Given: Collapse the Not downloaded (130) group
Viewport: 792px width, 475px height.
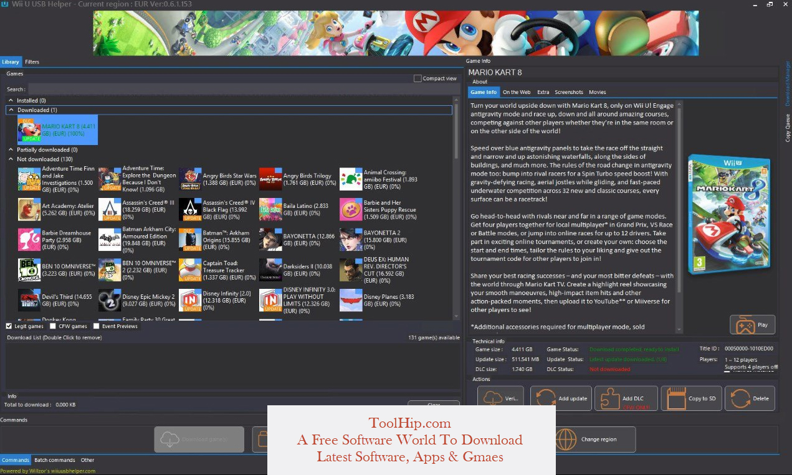Looking at the screenshot, I should tap(11, 159).
